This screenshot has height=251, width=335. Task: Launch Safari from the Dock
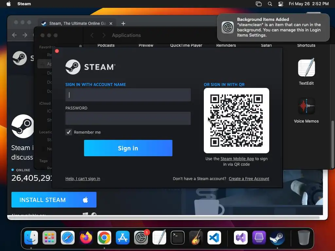pyautogui.click(x=68, y=238)
